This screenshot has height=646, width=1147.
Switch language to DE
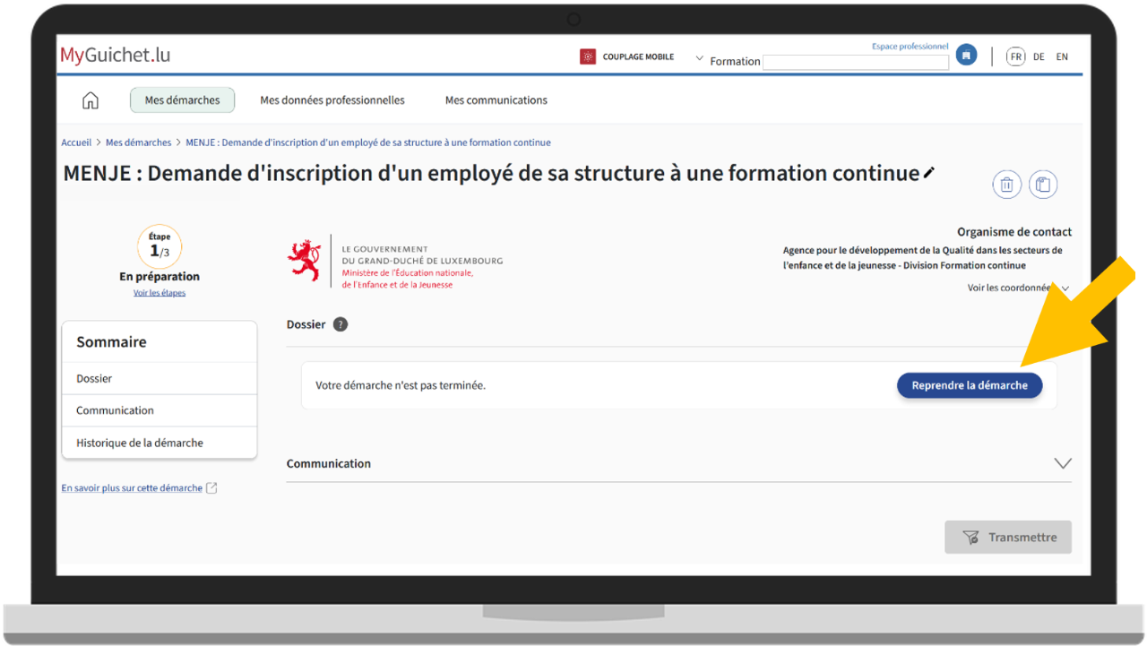1039,56
